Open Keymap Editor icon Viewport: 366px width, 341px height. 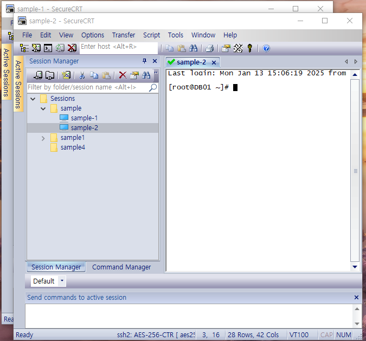(238, 48)
